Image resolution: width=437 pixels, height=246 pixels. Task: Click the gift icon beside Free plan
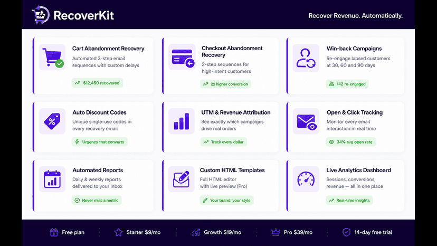click(54, 232)
